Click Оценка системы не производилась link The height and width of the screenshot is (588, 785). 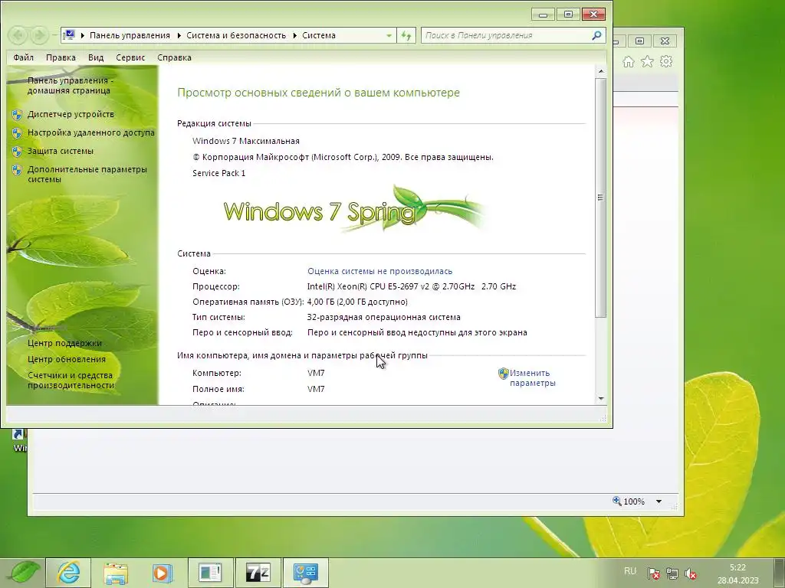pyautogui.click(x=379, y=271)
